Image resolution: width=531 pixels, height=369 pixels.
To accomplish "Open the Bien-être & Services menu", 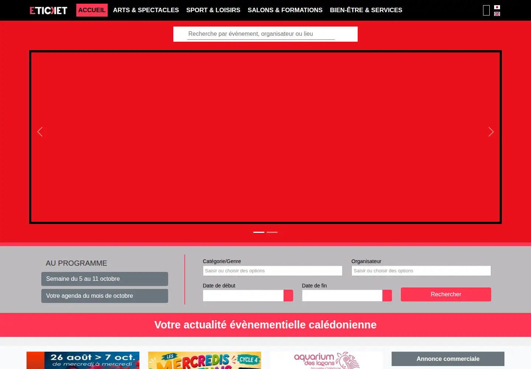I will 366,10.
